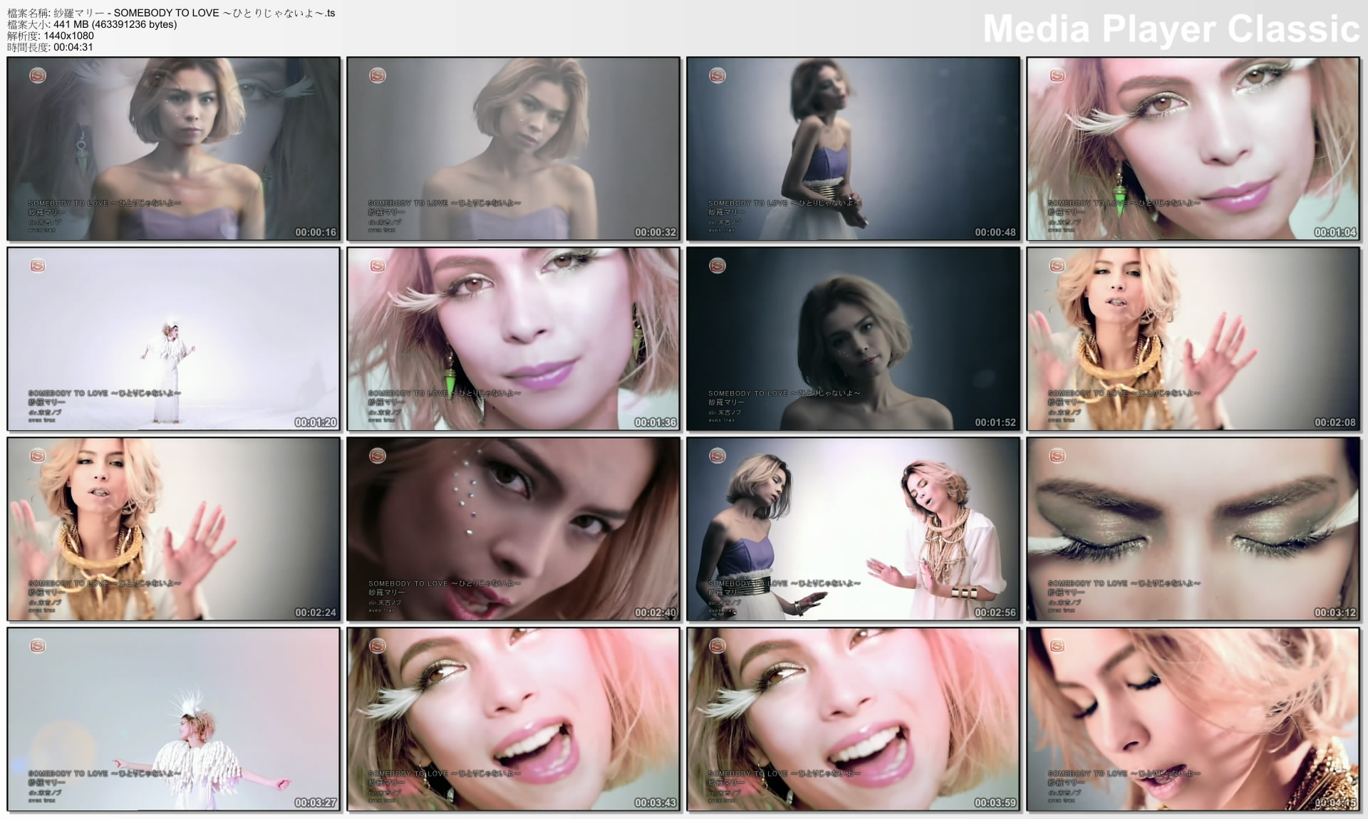Click the channel logo in first thumbnail
Viewport: 1368px width, 819px height.
[x=37, y=75]
